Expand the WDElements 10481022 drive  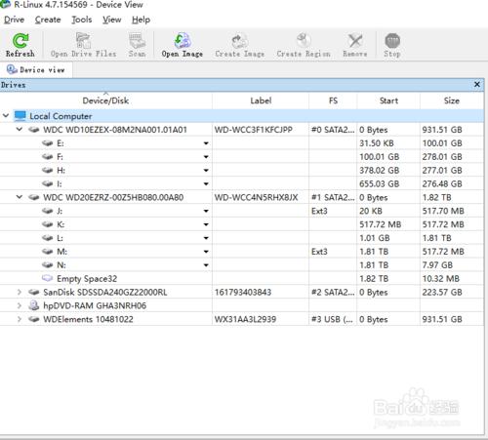coord(20,319)
